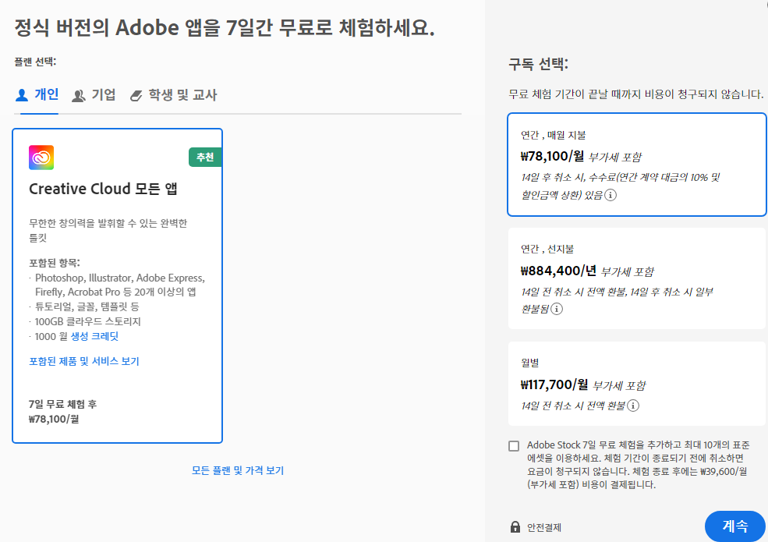Open info icon after 14일 전 취소 시 전액 환불
This screenshot has width=768, height=542.
click(x=633, y=406)
